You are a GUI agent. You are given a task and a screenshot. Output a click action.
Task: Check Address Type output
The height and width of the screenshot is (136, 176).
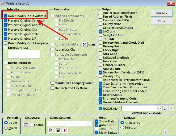(100, 69)
